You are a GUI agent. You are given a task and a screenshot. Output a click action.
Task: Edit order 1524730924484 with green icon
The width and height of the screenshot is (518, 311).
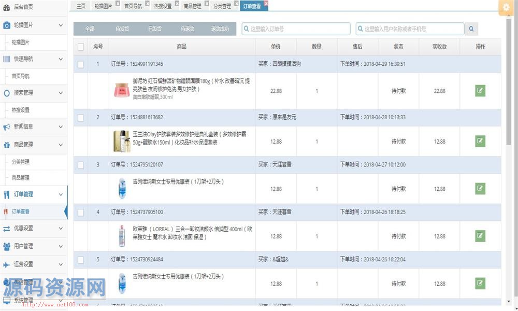pyautogui.click(x=480, y=283)
